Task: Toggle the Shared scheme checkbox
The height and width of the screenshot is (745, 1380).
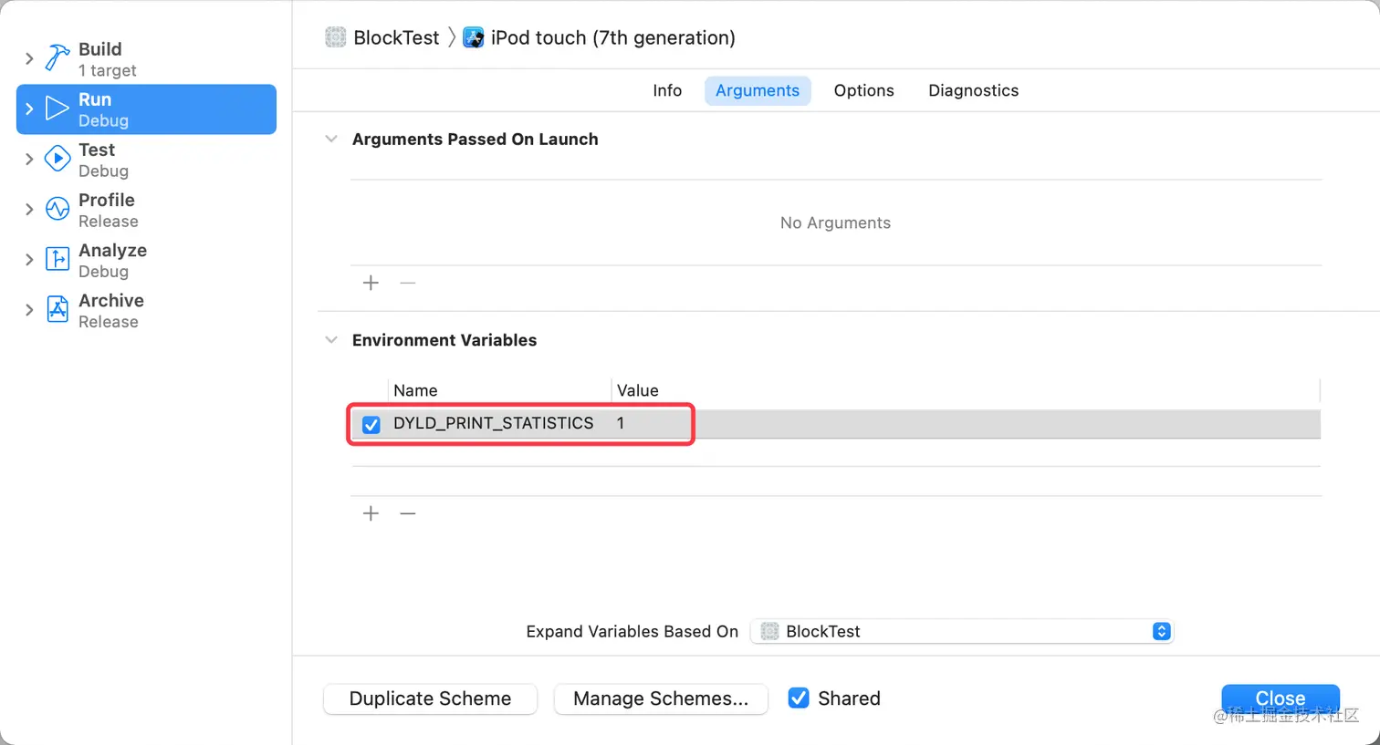Action: pos(799,698)
